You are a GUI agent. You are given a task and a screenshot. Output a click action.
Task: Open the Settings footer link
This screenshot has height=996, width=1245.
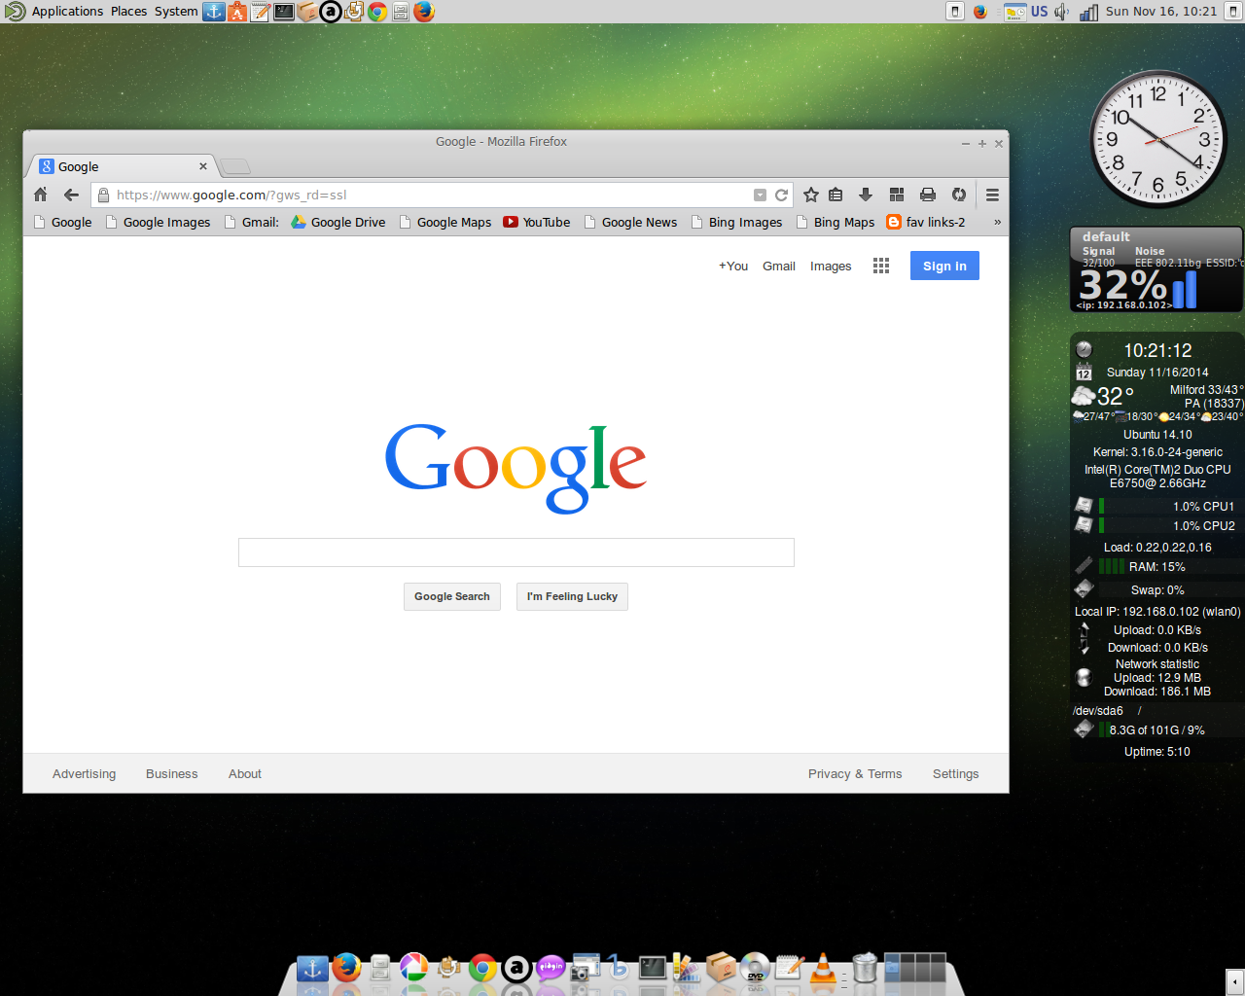[x=956, y=773]
